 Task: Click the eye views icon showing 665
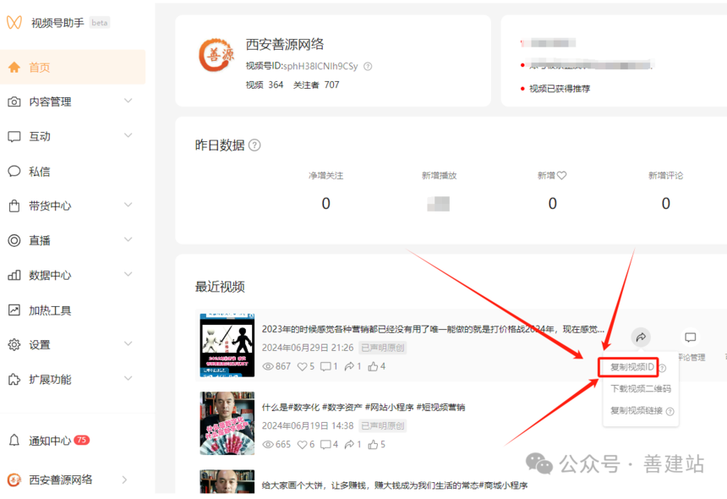point(268,444)
